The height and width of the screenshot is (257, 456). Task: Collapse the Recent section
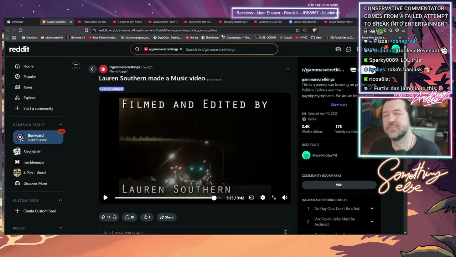[61, 228]
